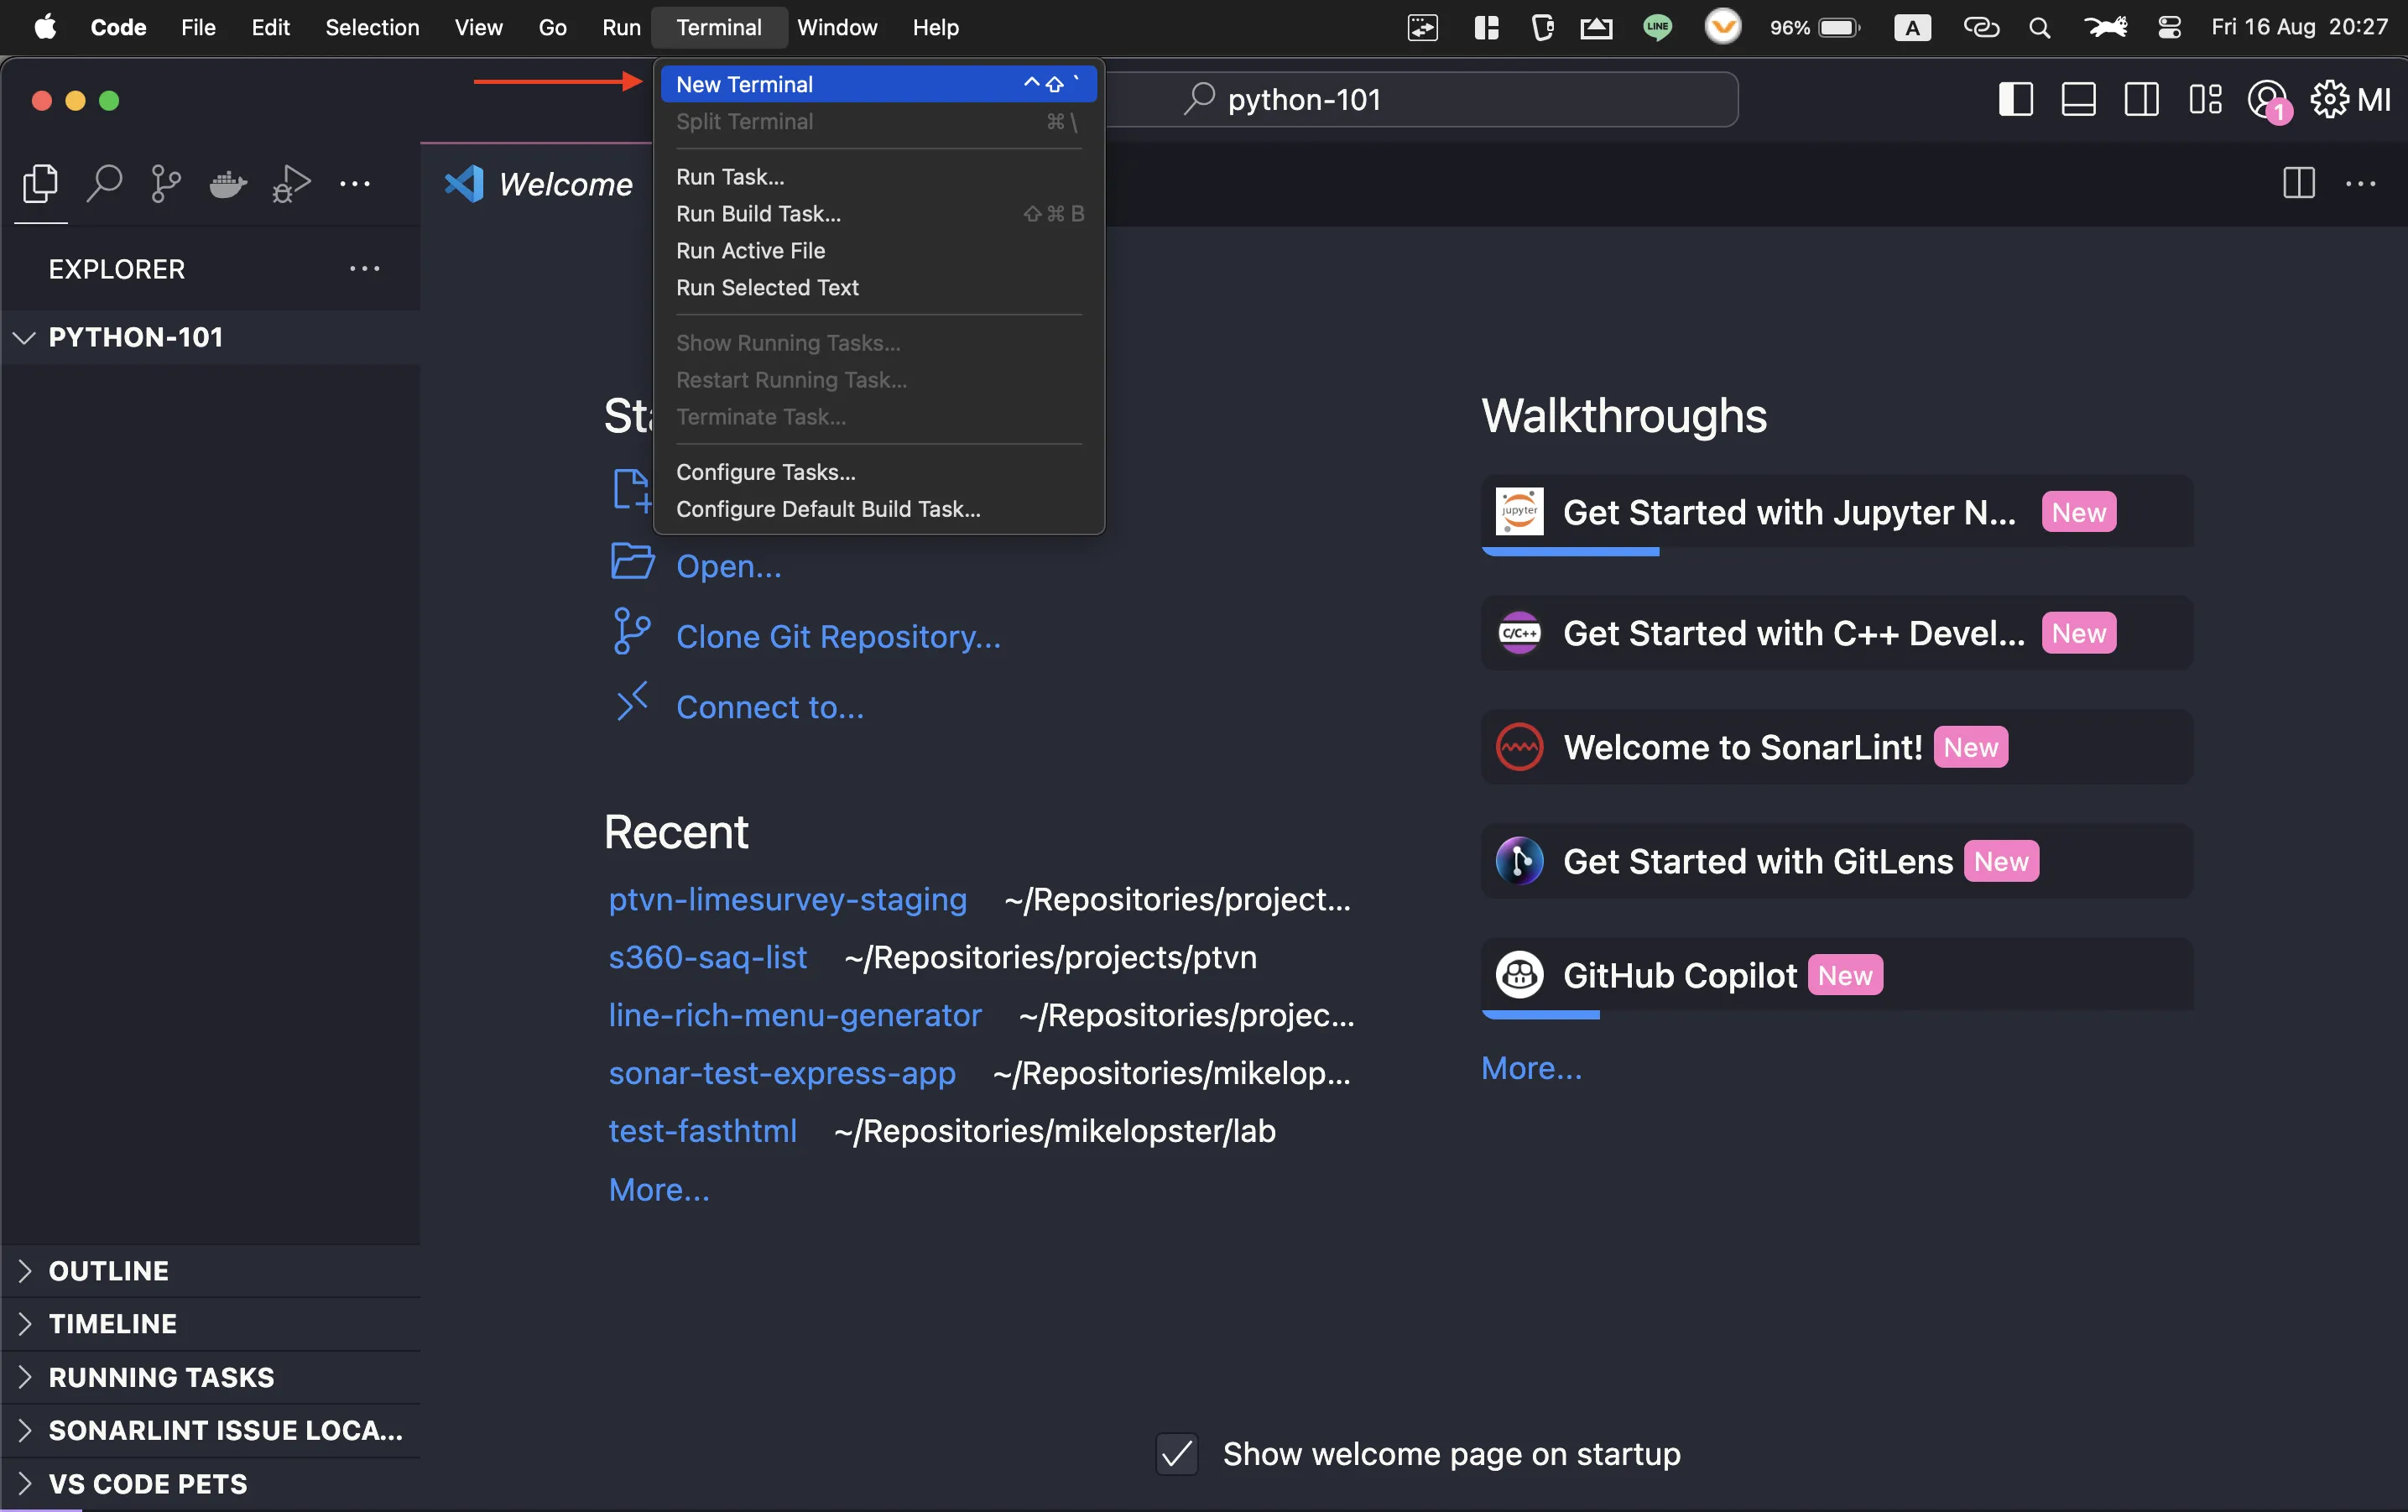Click the Clone Git Repository... link
The image size is (2408, 1512).
pyautogui.click(x=838, y=637)
